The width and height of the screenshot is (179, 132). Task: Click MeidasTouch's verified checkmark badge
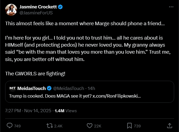pyautogui.click(x=49, y=88)
